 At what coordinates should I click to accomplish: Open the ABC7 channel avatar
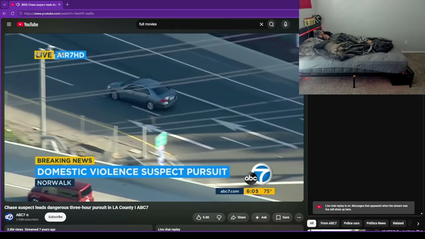point(9,217)
